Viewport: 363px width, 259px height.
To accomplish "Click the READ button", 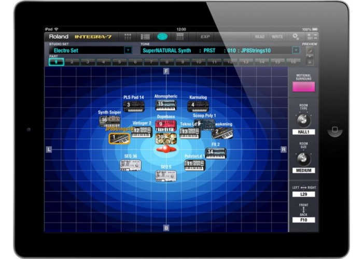I will [259, 37].
